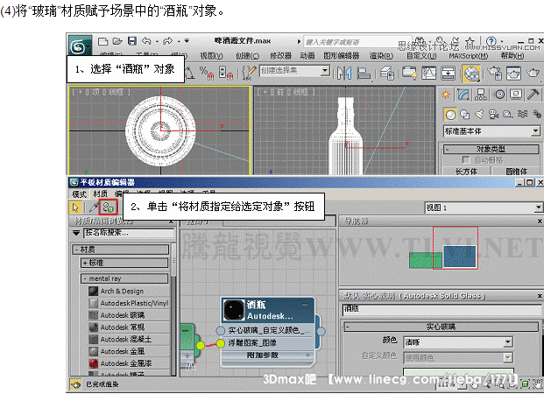Open the 修改器 menu
This screenshot has width=544, height=394.
tap(280, 55)
